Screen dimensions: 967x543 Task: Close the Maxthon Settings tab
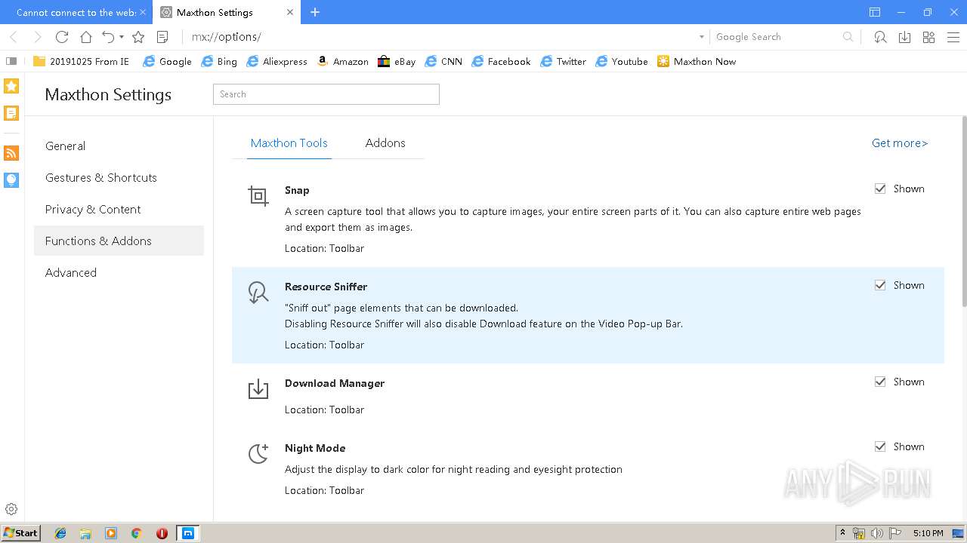tap(291, 12)
